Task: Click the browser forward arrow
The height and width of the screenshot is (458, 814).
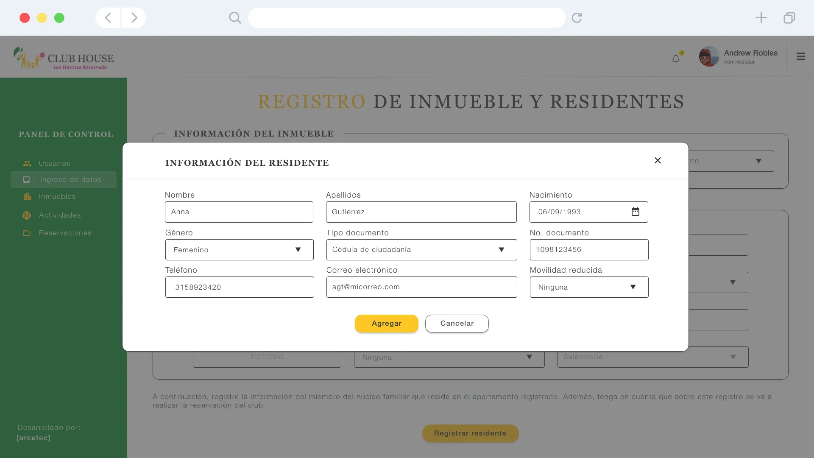Action: point(134,18)
